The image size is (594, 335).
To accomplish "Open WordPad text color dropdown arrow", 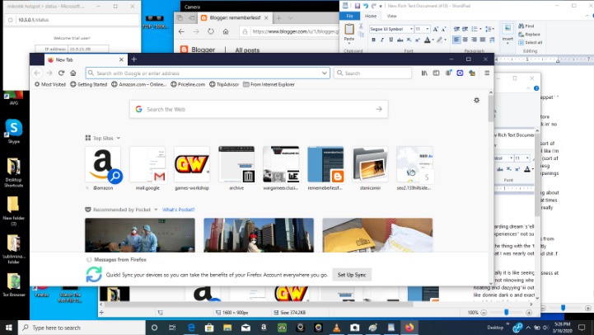I will pyautogui.click(x=433, y=40).
